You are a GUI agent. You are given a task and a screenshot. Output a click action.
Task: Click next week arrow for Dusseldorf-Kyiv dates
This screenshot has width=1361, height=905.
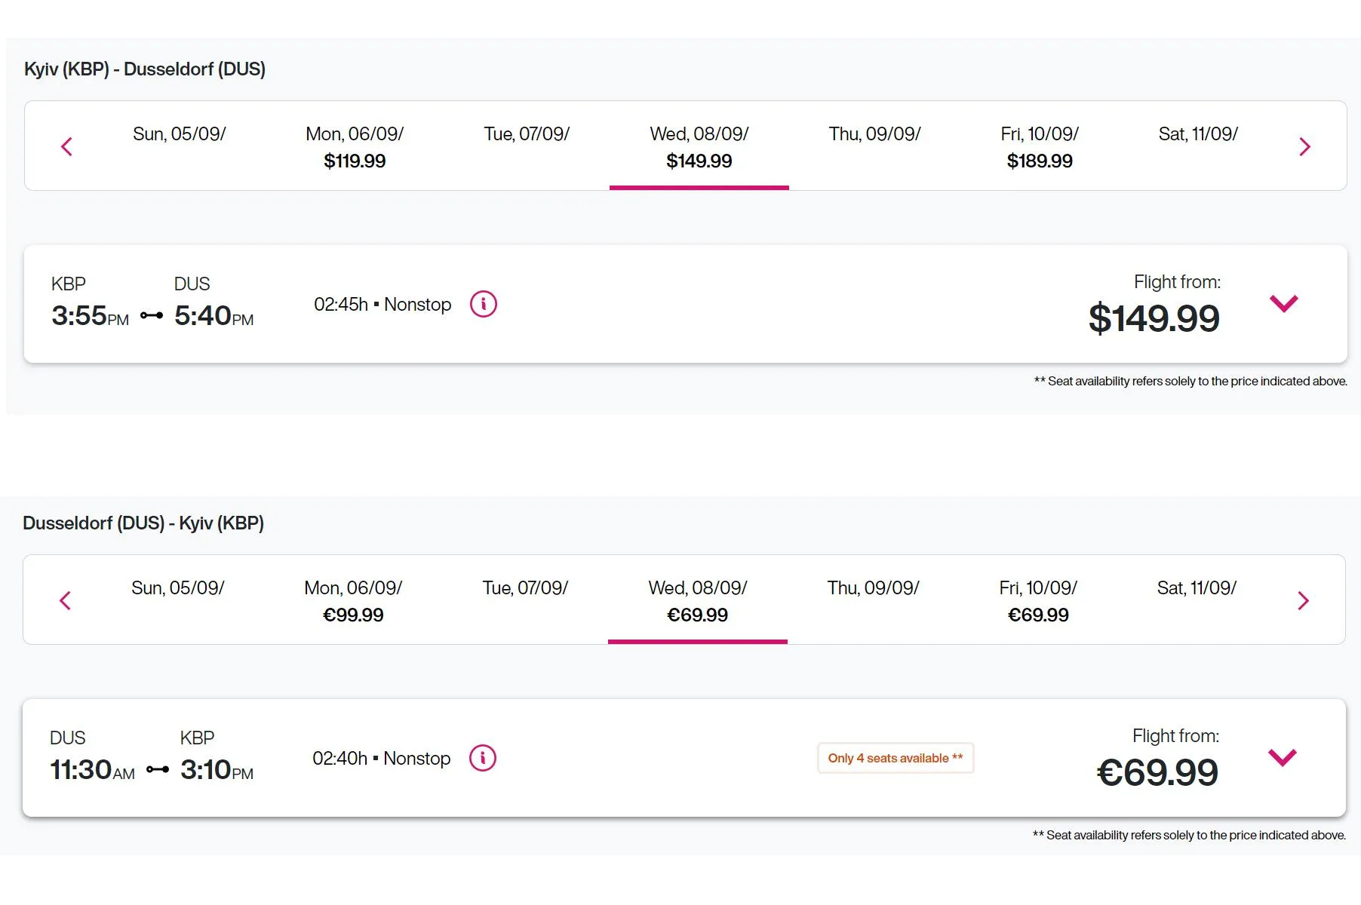click(x=1303, y=600)
